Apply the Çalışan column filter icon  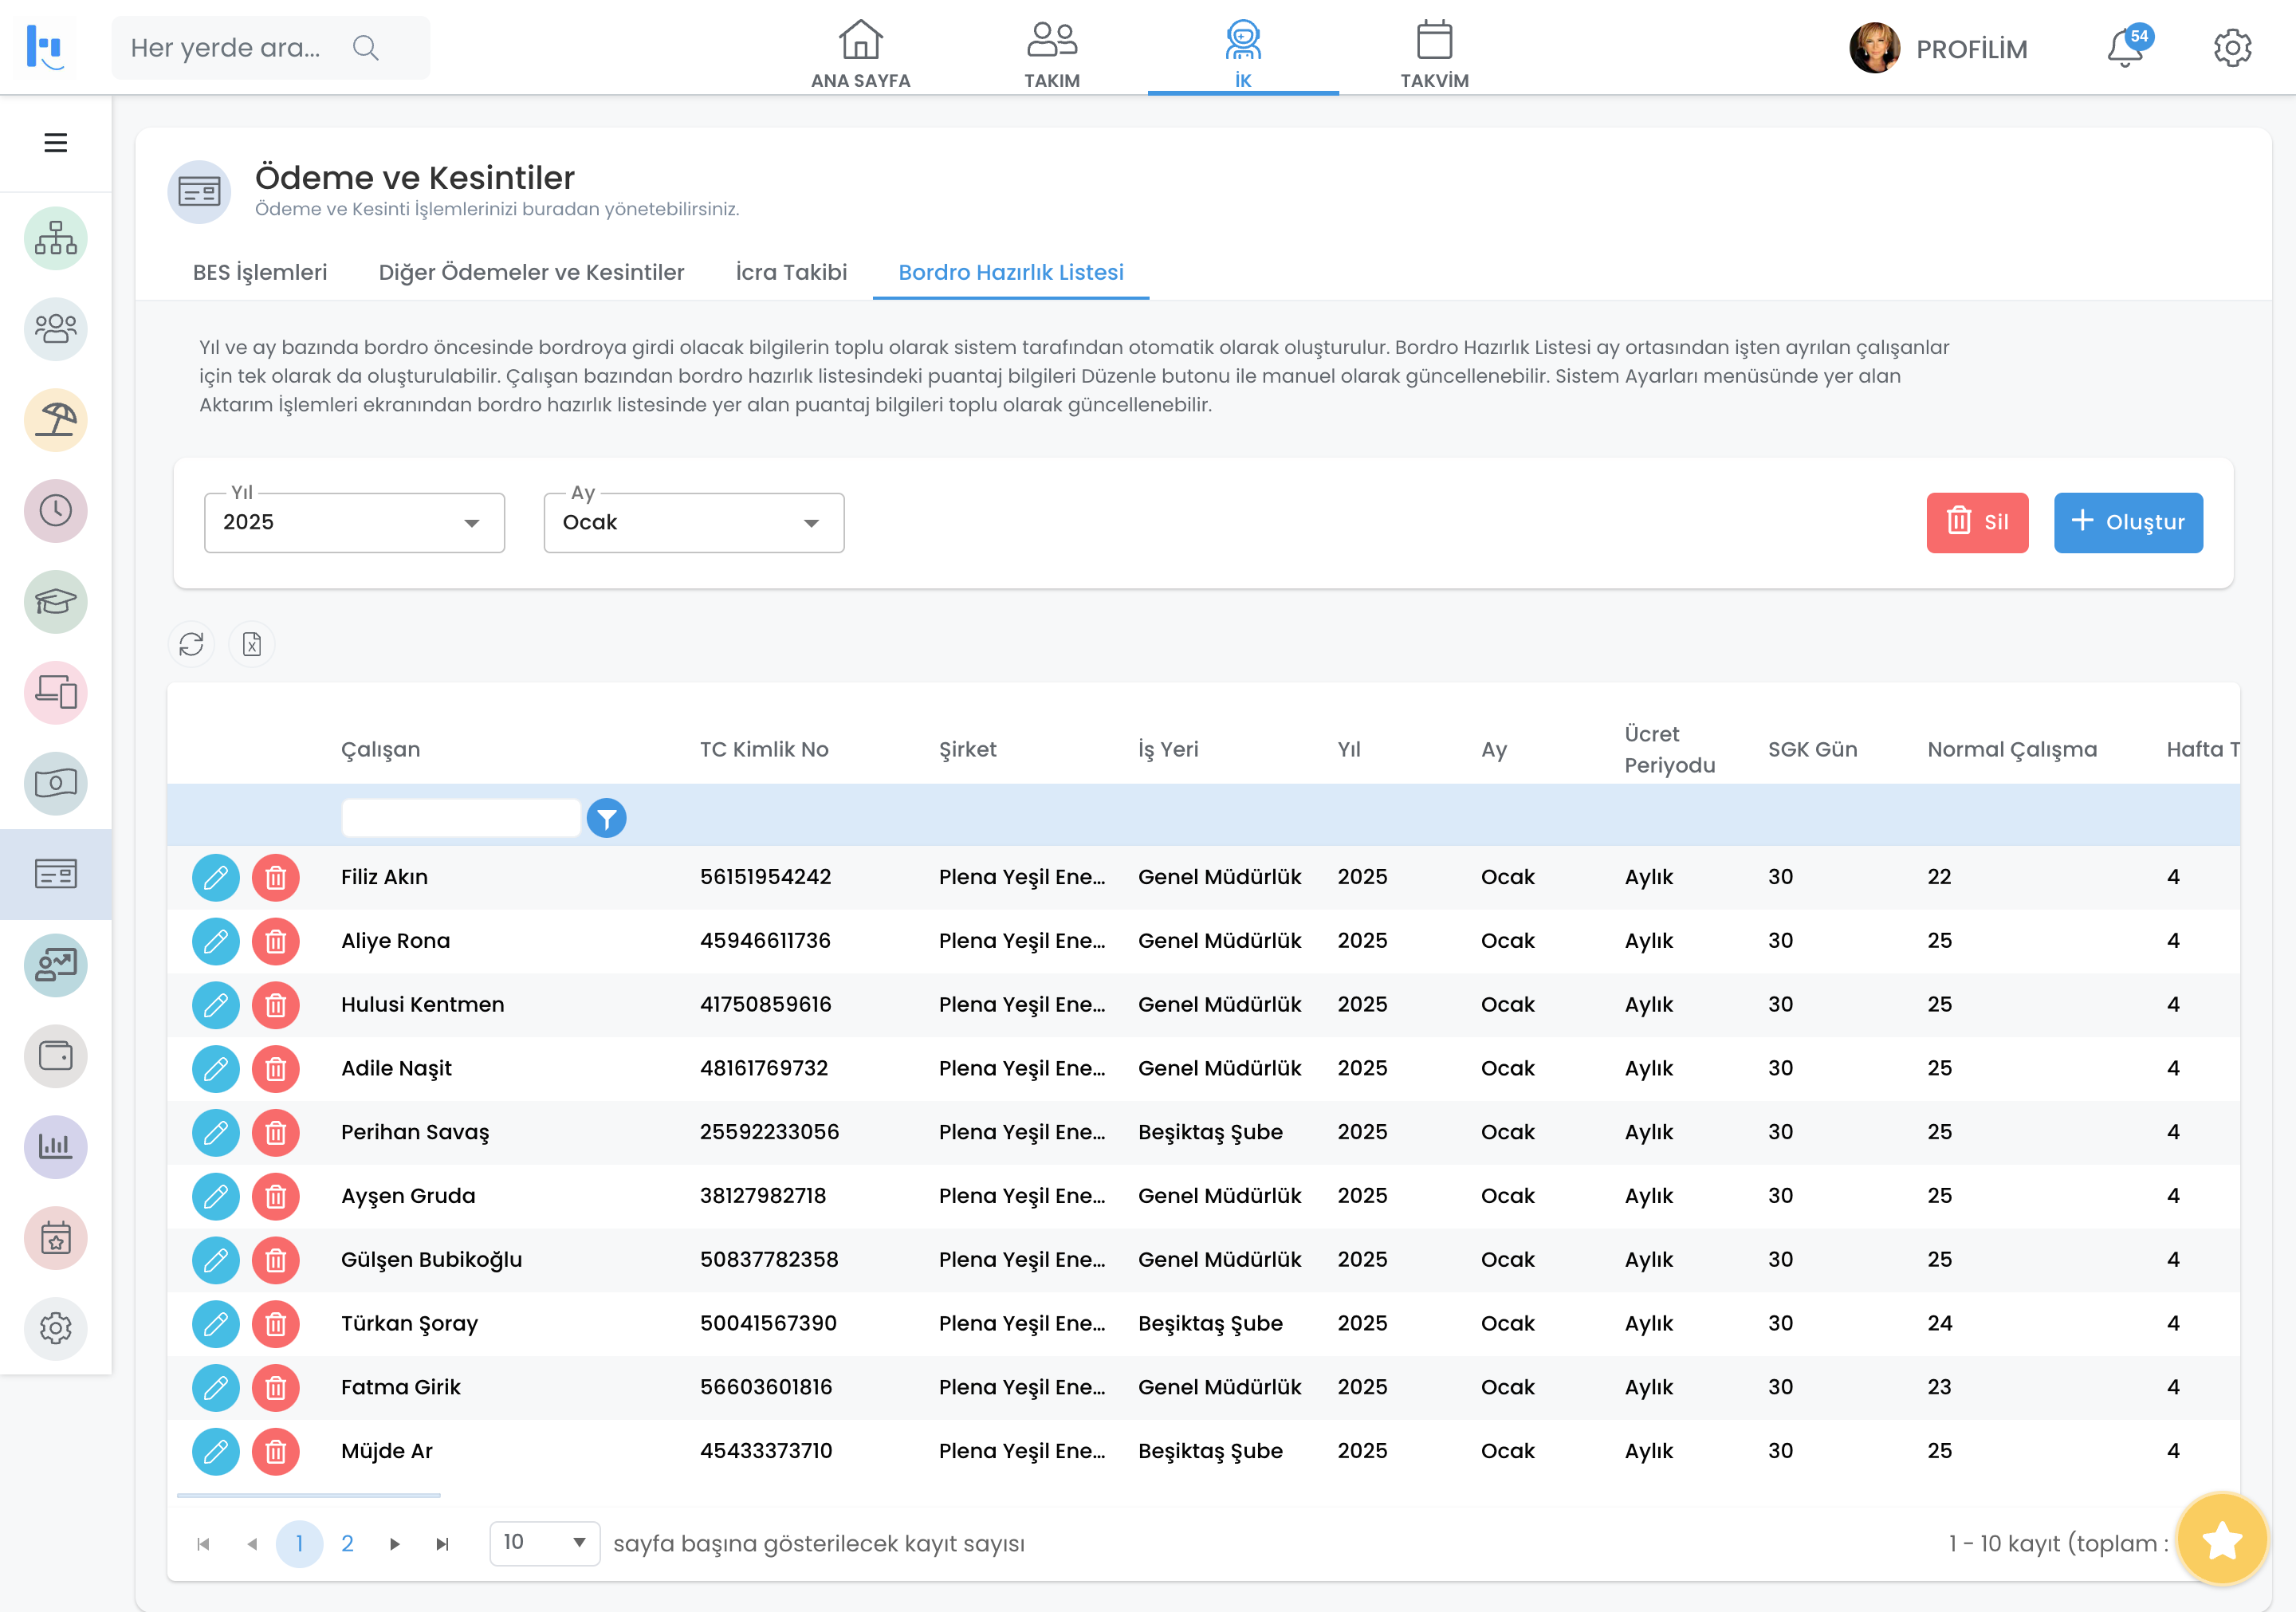tap(606, 819)
